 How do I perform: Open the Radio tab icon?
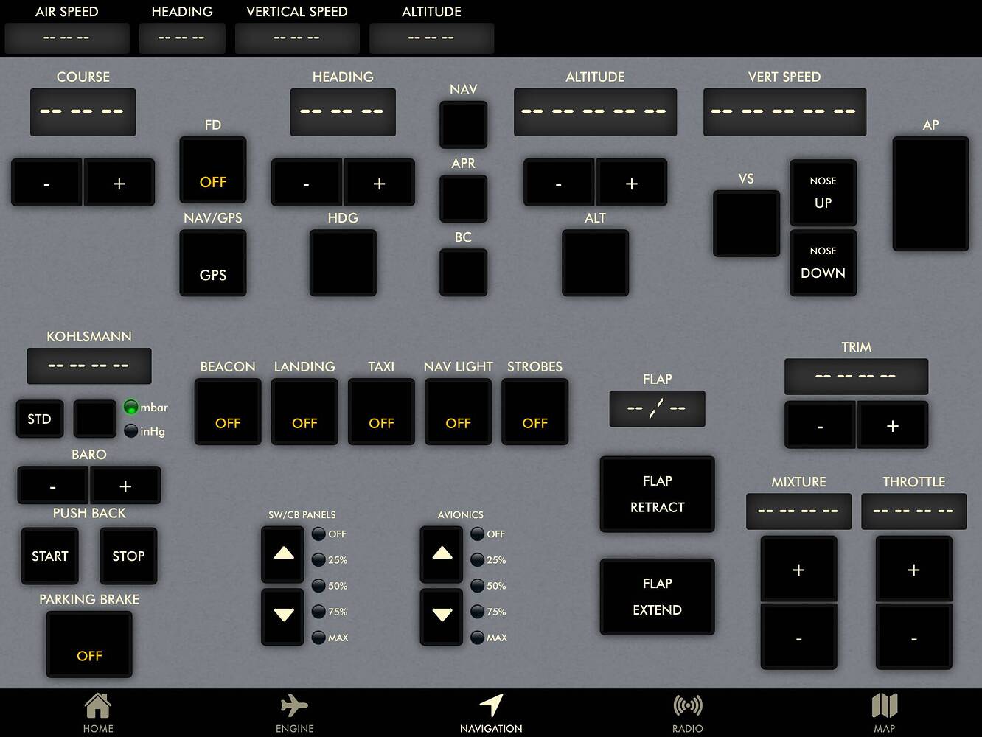(688, 706)
